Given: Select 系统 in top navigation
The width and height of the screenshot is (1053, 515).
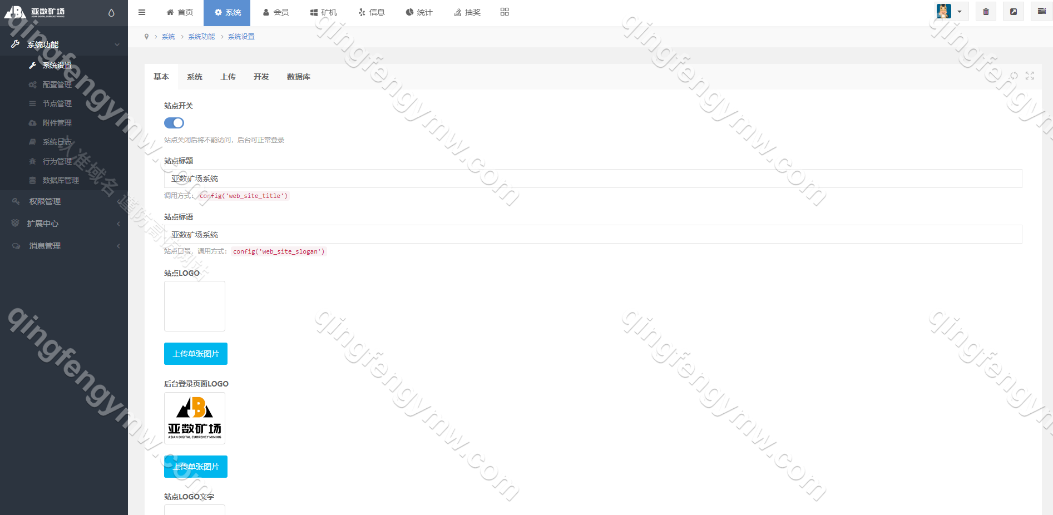Looking at the screenshot, I should (x=227, y=12).
